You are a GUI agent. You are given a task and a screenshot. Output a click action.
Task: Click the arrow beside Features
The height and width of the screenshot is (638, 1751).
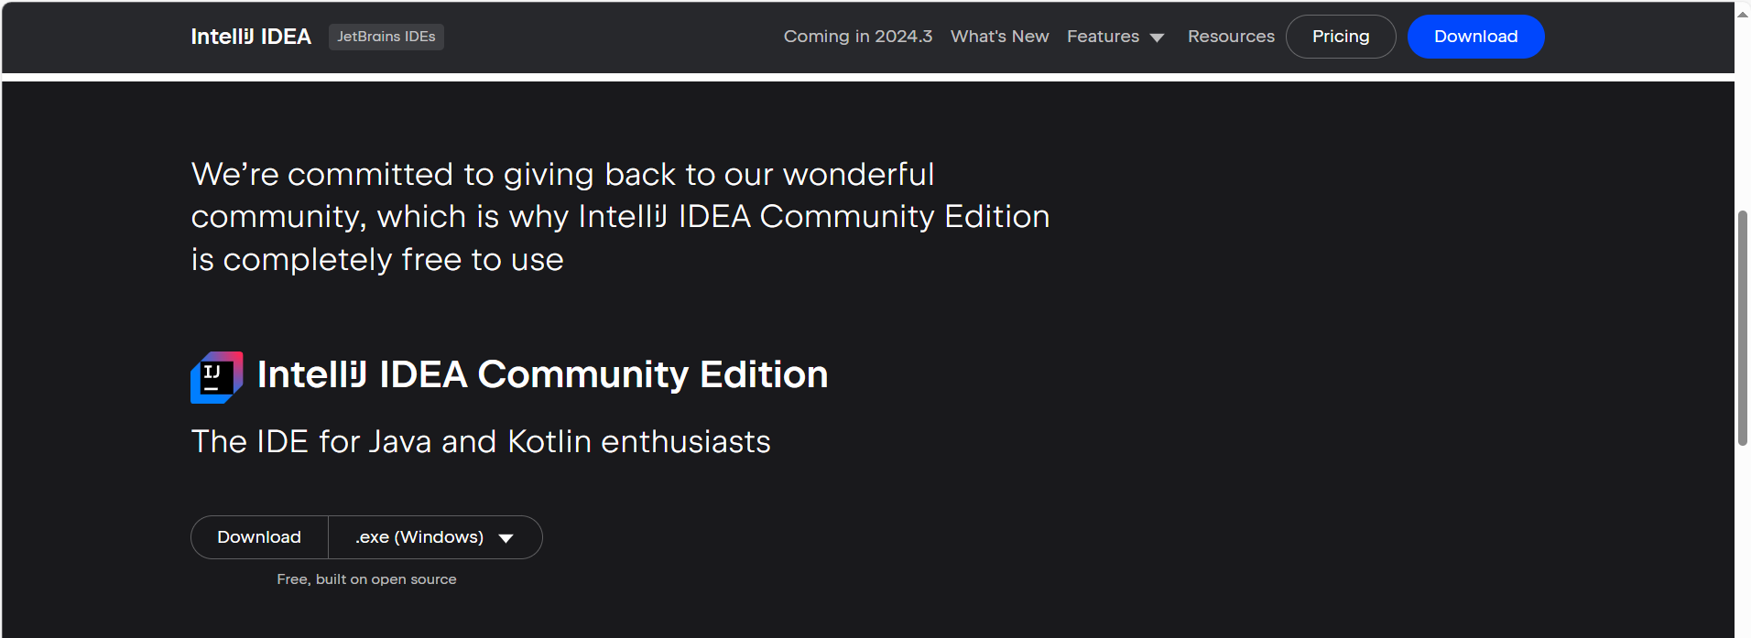[1157, 38]
